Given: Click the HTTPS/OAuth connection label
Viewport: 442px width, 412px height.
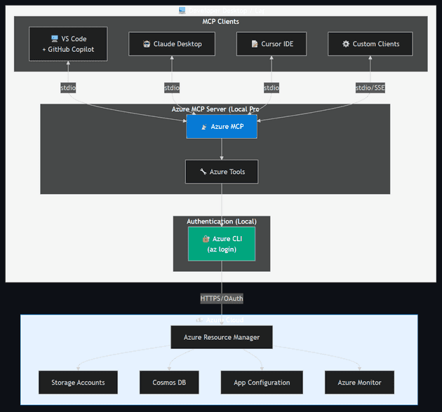Looking at the screenshot, I should [222, 298].
